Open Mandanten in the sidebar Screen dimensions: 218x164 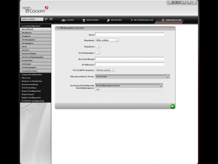35,33
